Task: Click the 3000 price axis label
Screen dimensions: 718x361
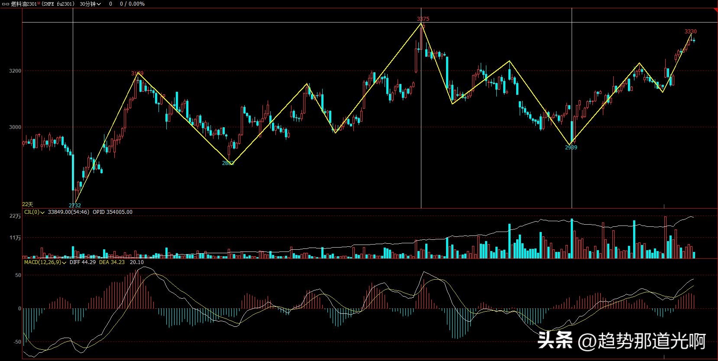Action: (x=15, y=127)
